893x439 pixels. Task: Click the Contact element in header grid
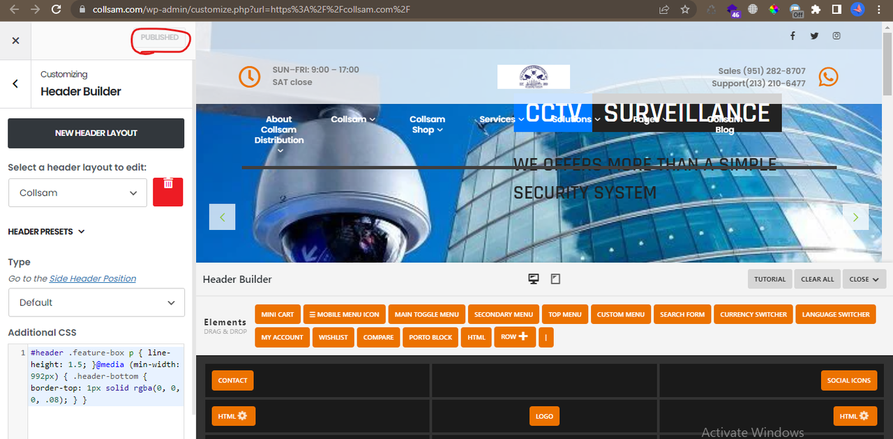click(233, 380)
